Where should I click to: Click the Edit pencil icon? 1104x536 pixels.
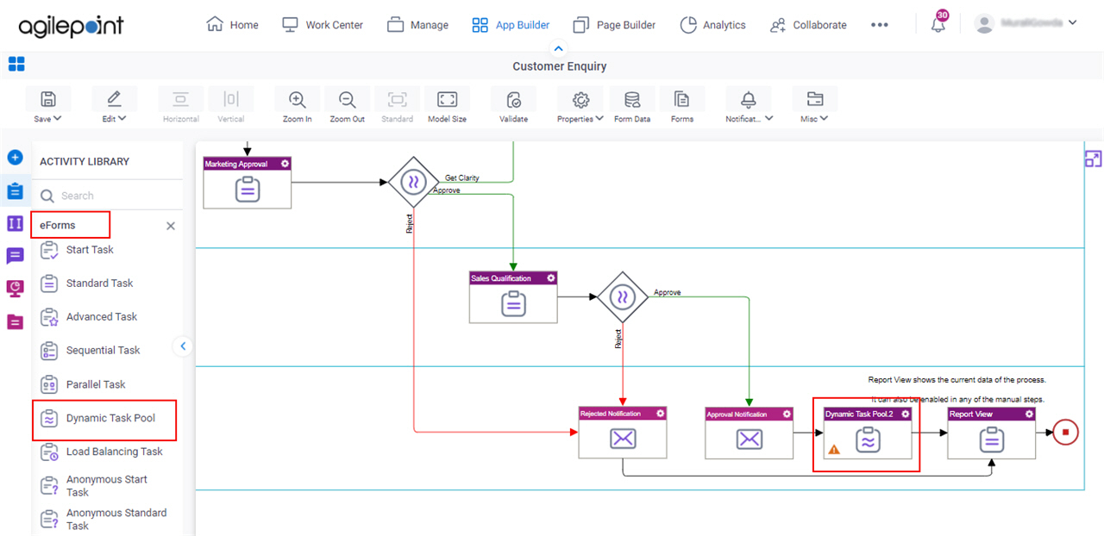tap(114, 99)
